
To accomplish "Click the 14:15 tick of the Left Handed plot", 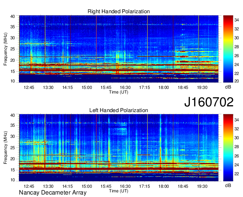I will coord(68,186).
